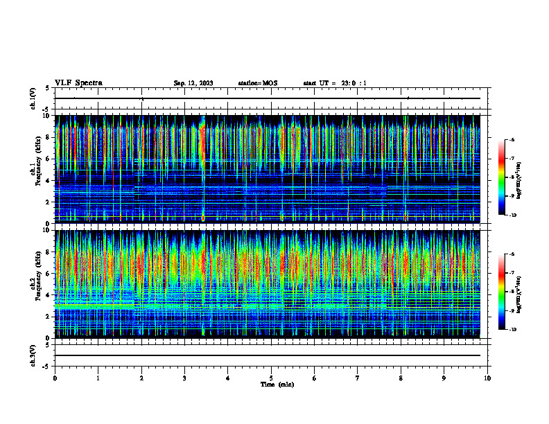The image size is (549, 424).
Task: Click the time axis tick label '10'
Action: (487, 378)
